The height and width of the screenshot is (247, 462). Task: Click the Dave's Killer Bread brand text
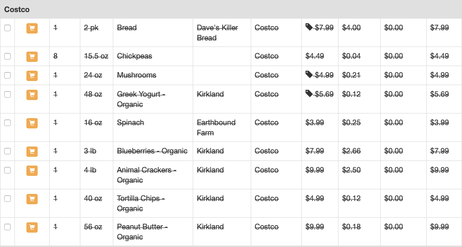point(217,33)
